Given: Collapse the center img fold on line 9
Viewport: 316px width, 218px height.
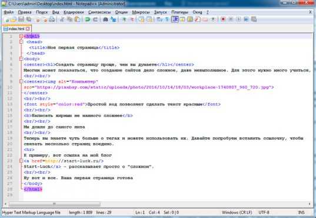Looking at the screenshot, I should [21, 81].
